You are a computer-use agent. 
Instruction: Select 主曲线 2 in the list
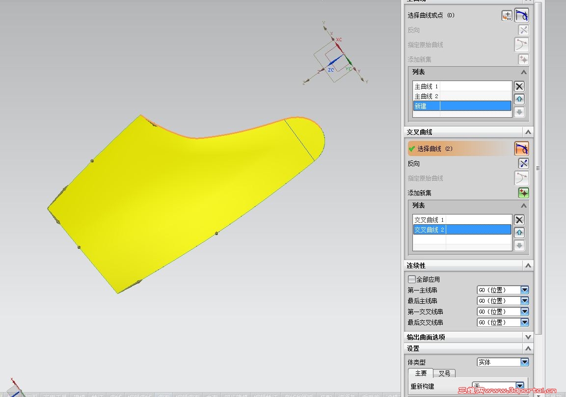click(462, 96)
